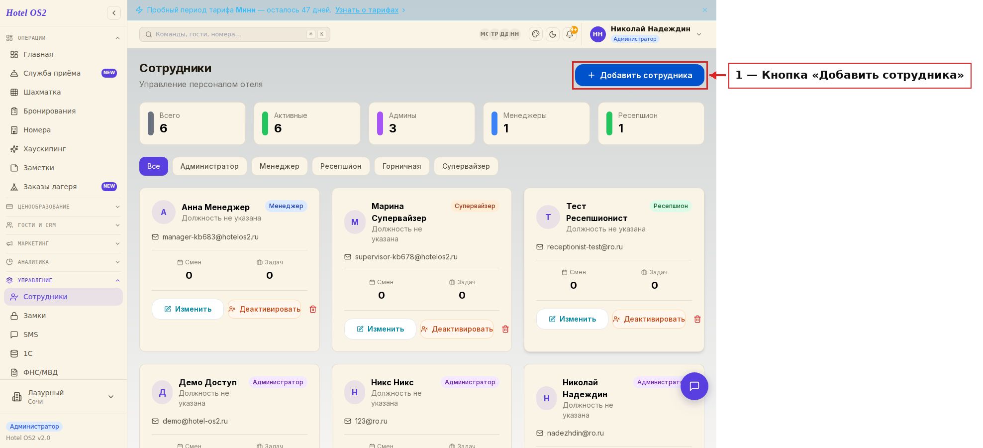Filter staff by Ресепшион
This screenshot has height=448, width=983.
[341, 166]
